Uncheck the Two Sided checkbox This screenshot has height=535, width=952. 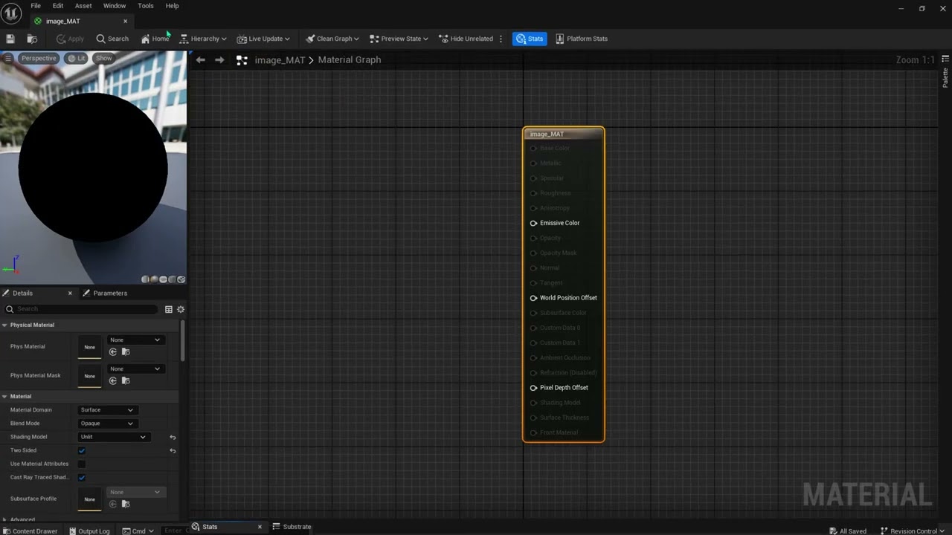pyautogui.click(x=82, y=450)
